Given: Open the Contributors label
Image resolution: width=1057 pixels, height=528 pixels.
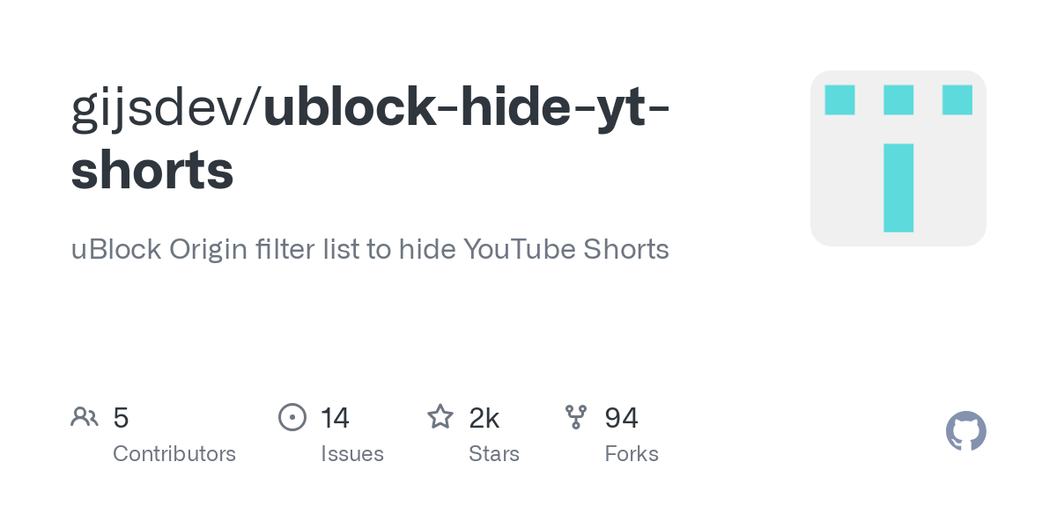Looking at the screenshot, I should pyautogui.click(x=174, y=454).
